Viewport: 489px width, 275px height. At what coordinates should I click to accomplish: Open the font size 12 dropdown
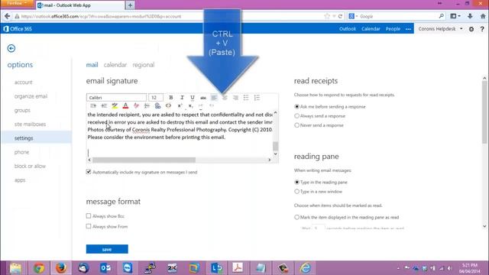pyautogui.click(x=156, y=98)
